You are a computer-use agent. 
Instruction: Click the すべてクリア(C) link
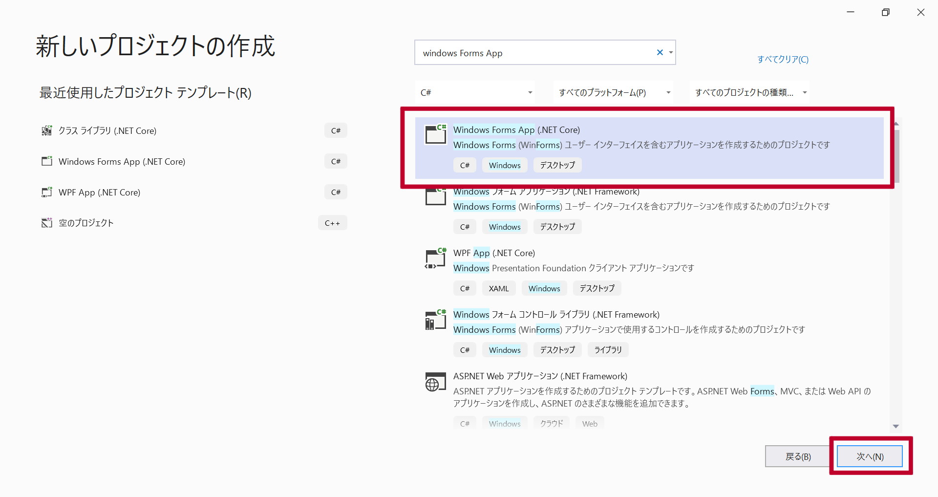782,59
